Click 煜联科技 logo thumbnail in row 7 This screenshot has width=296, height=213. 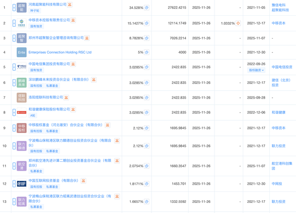click(22, 98)
